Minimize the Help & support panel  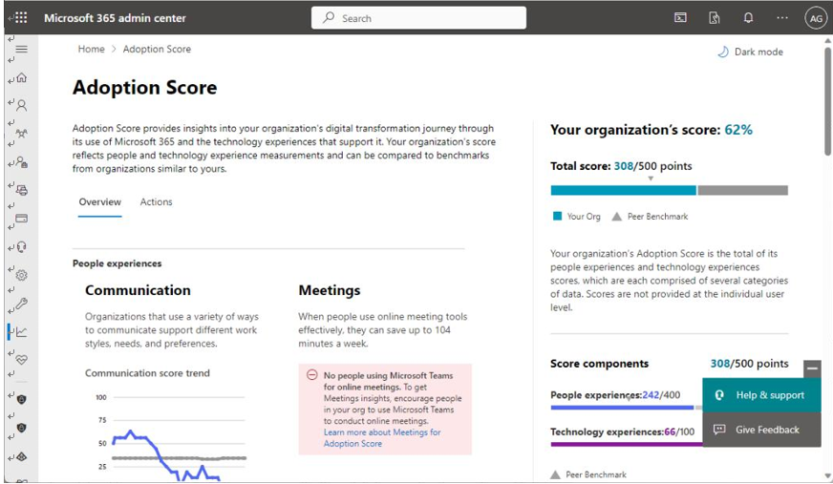point(812,368)
